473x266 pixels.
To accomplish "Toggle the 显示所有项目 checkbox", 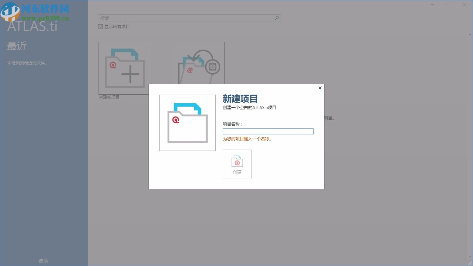I will (101, 27).
